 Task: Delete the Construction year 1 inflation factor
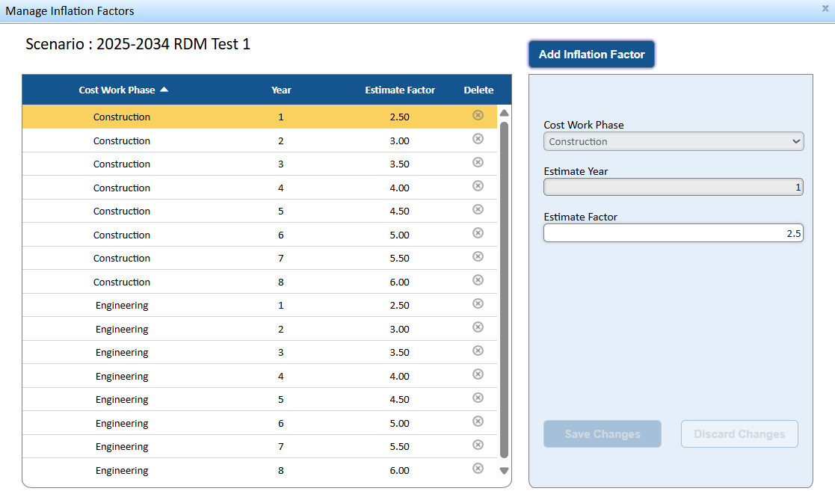[x=478, y=115]
